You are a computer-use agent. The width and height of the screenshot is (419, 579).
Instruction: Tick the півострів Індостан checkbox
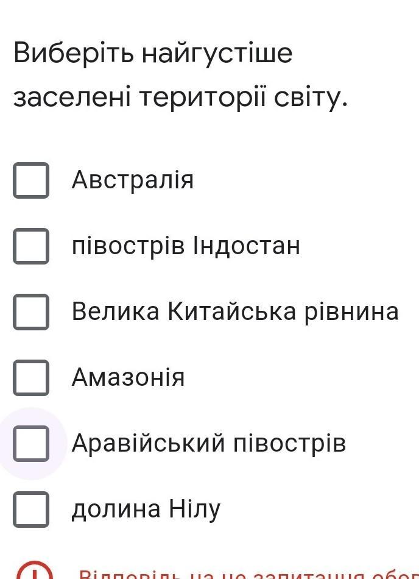(x=31, y=246)
